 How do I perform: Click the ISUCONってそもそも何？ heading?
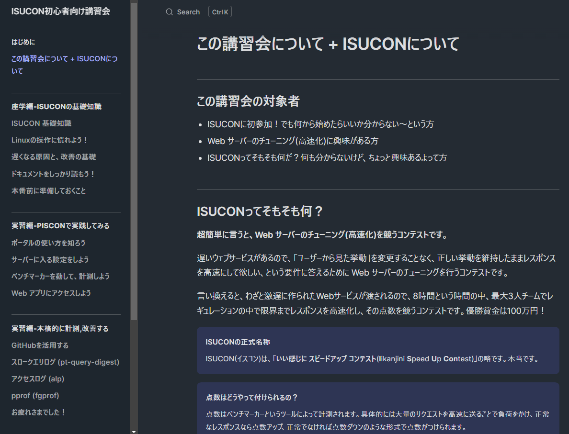tap(260, 211)
